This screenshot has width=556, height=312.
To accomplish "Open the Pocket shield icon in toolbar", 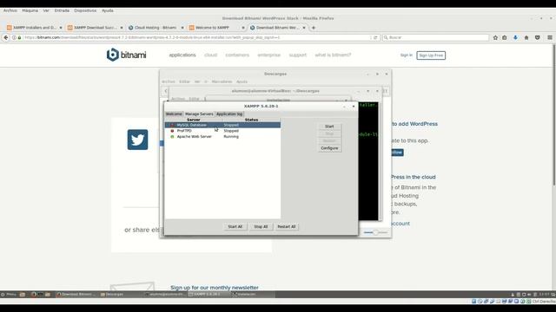I will point(538,37).
